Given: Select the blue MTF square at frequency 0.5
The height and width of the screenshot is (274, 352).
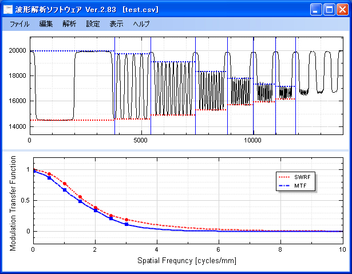Looking at the screenshot, I should click(49, 178).
